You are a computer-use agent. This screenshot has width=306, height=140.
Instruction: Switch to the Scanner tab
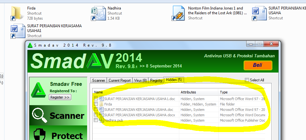[x=99, y=80]
